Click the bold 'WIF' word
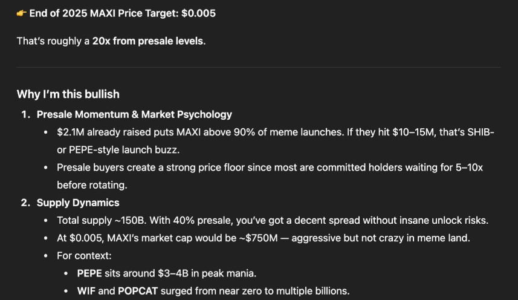Viewport: 518px width, 300px height. click(x=86, y=291)
